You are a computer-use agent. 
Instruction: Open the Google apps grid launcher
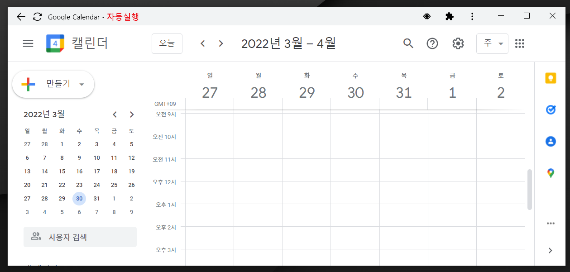pos(520,43)
